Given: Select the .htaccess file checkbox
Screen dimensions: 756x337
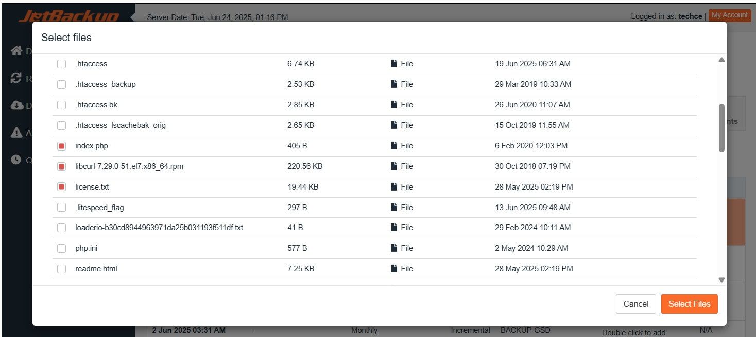Looking at the screenshot, I should pos(62,64).
